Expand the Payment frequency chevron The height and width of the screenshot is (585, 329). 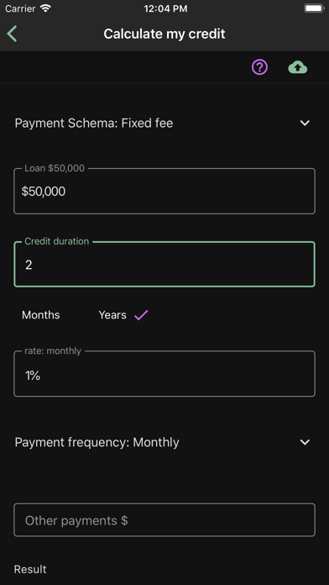(305, 442)
